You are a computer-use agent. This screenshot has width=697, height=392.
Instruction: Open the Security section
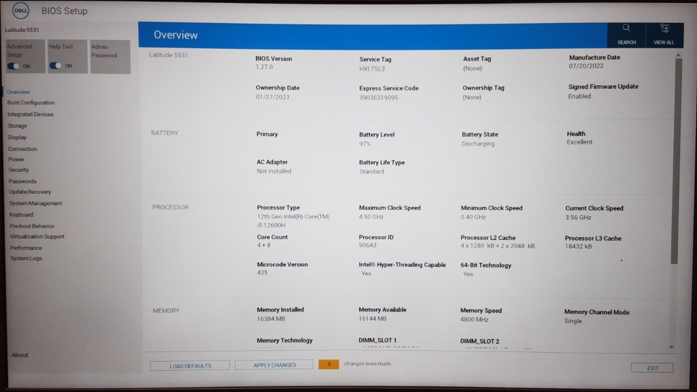coord(18,170)
